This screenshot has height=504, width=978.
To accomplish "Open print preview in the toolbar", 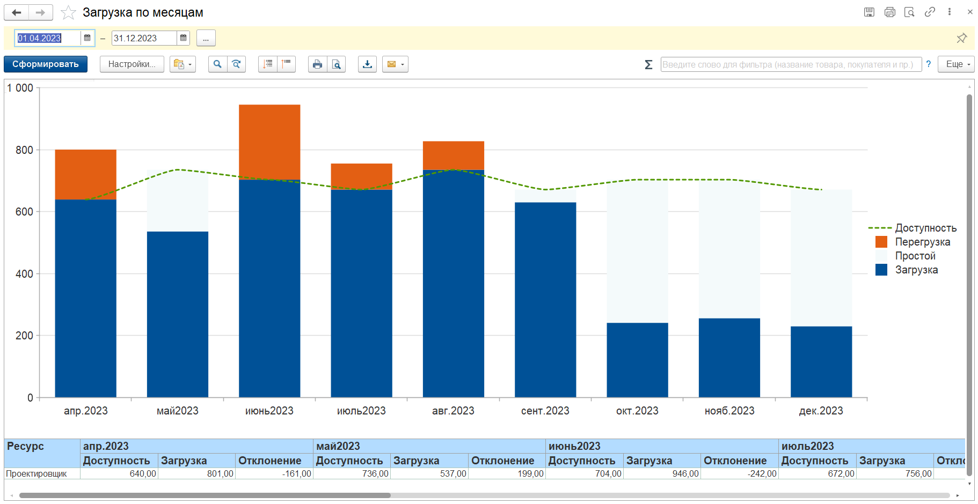I will click(336, 64).
